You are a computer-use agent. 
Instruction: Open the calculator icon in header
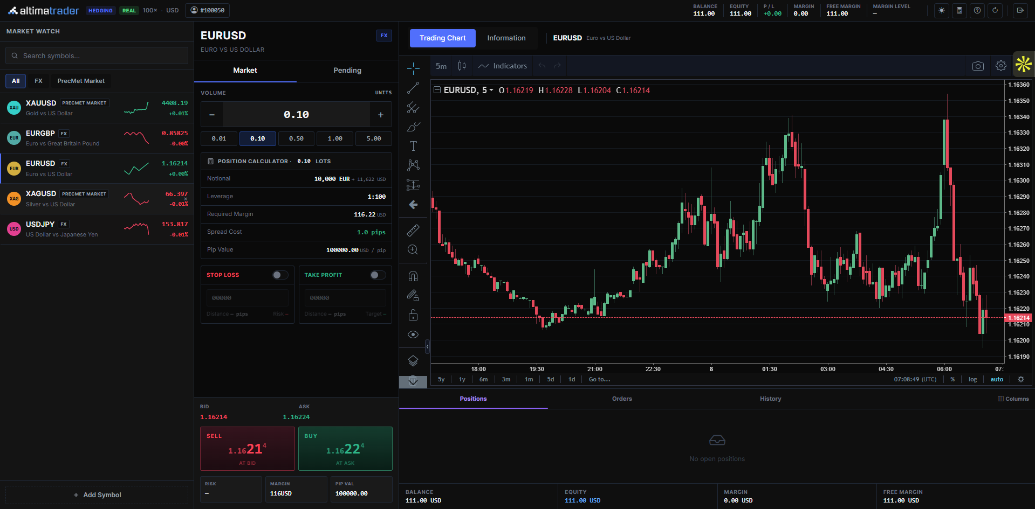(x=959, y=10)
